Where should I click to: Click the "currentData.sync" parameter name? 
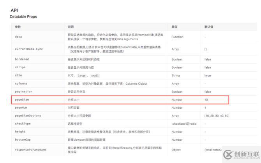(29, 49)
